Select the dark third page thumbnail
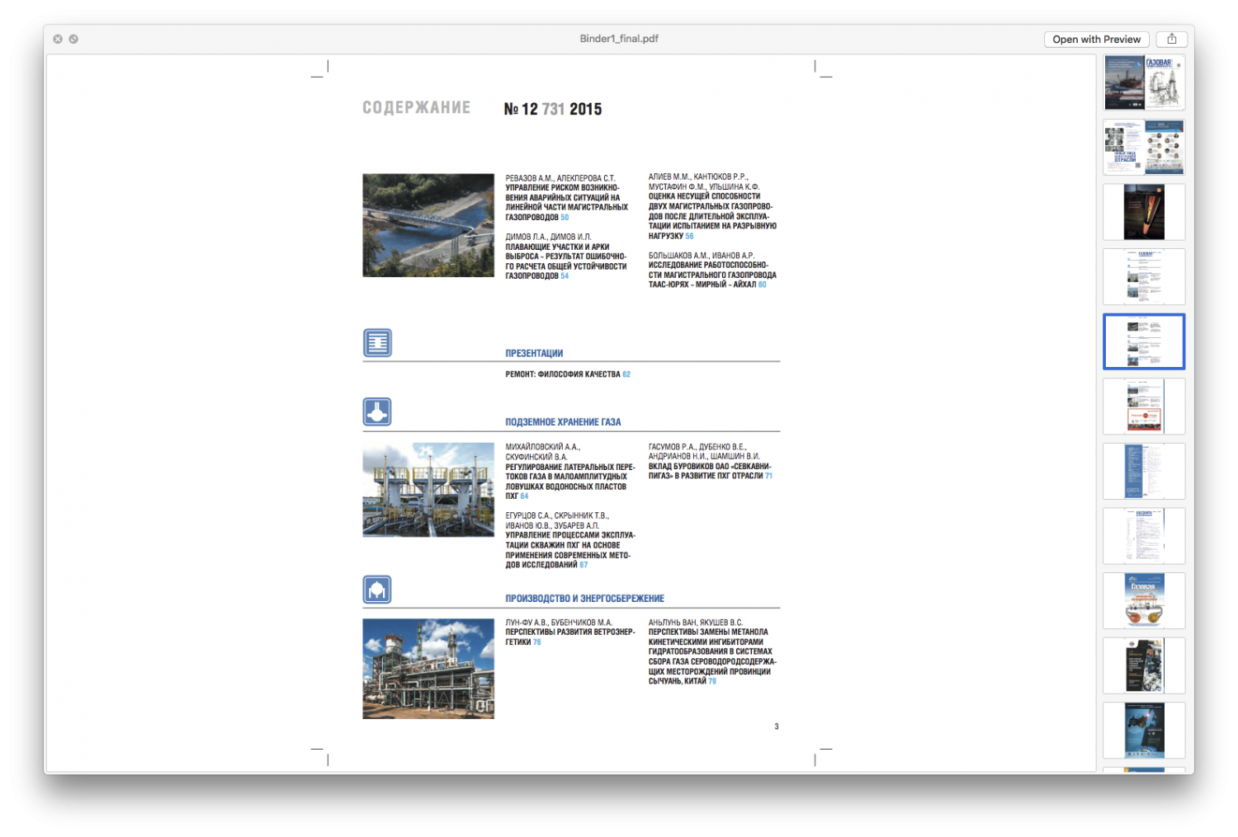Screen dimensions: 1238x837 coord(1144,212)
